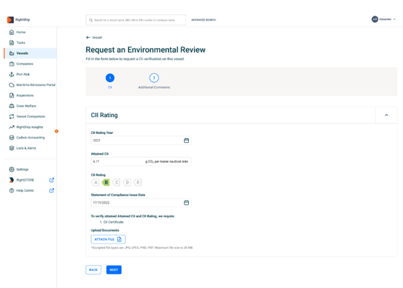Select CII rating D
The width and height of the screenshot is (403, 288).
pos(127,182)
